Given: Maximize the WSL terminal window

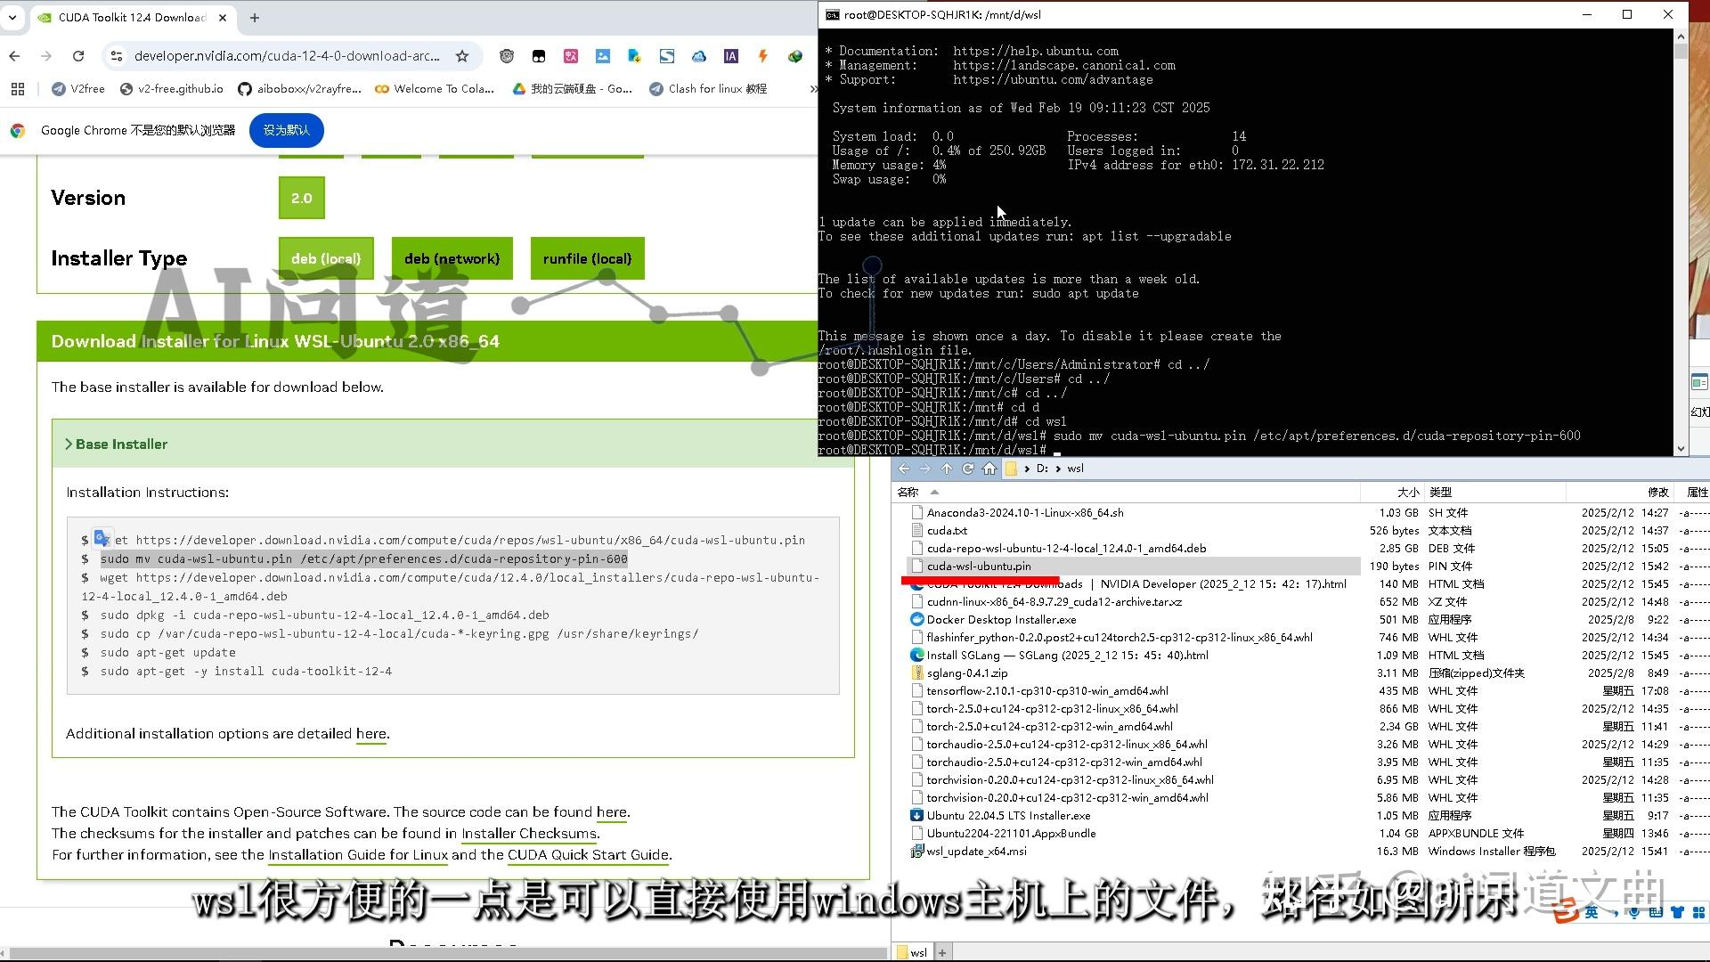Looking at the screenshot, I should click(x=1627, y=14).
